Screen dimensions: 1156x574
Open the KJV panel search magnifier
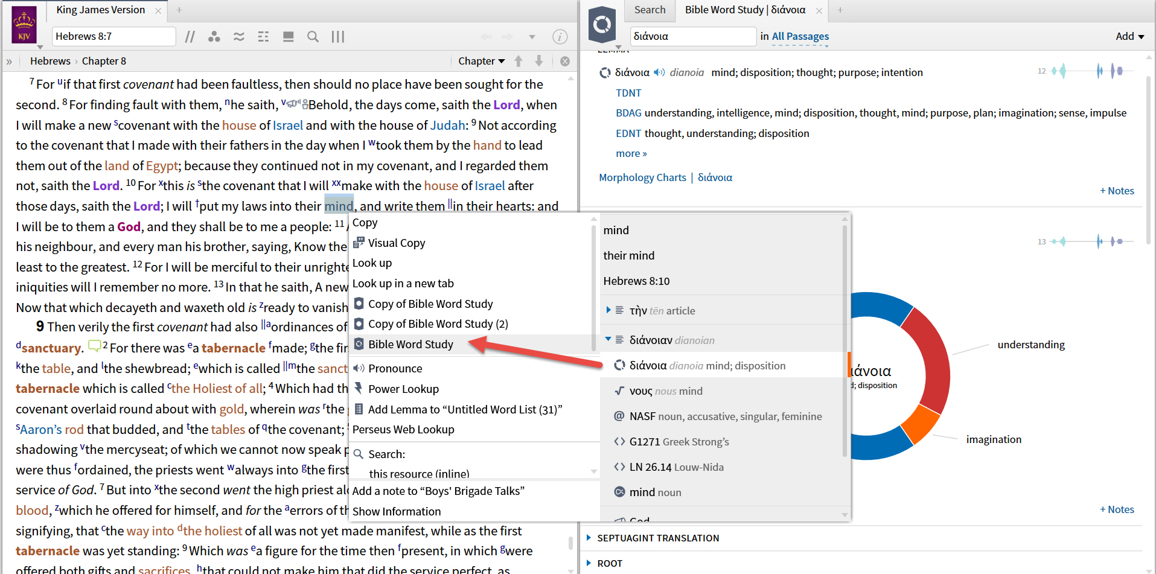313,37
